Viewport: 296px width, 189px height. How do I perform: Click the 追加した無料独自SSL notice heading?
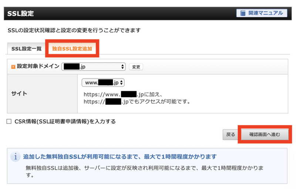coord(120,157)
